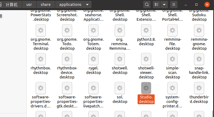Click the rygel.desktop file name label

[93, 70]
